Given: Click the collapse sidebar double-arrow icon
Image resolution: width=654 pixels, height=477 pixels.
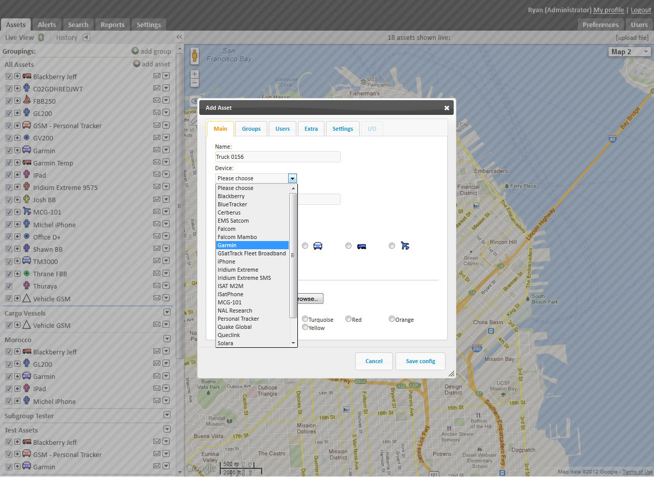Looking at the screenshot, I should coord(179,37).
